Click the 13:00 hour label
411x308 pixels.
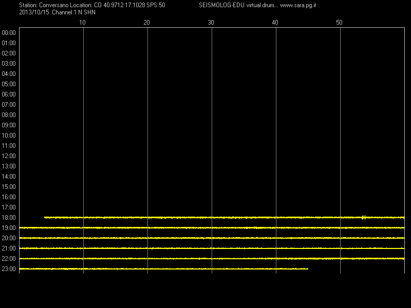point(9,166)
